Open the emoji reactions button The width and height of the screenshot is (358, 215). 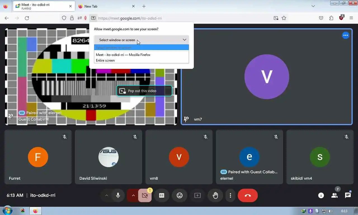[180, 195]
